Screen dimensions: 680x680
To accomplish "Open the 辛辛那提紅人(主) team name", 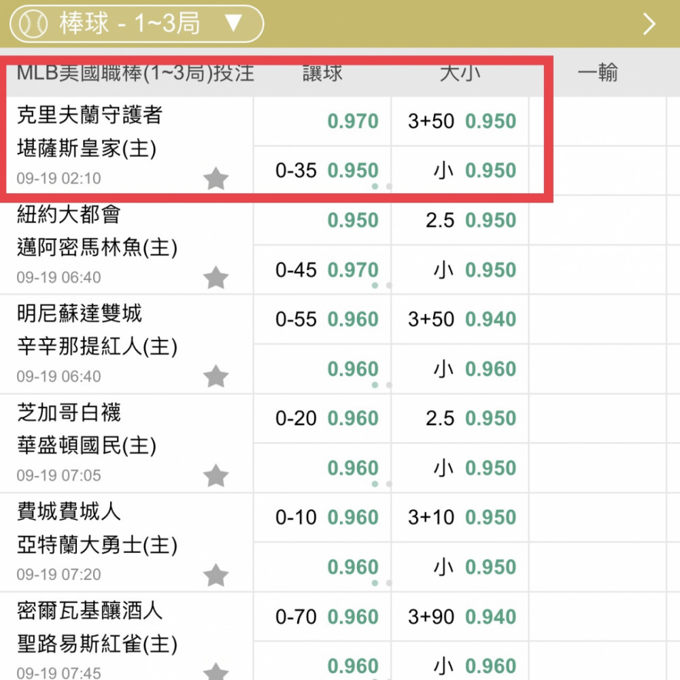I will 97,347.
